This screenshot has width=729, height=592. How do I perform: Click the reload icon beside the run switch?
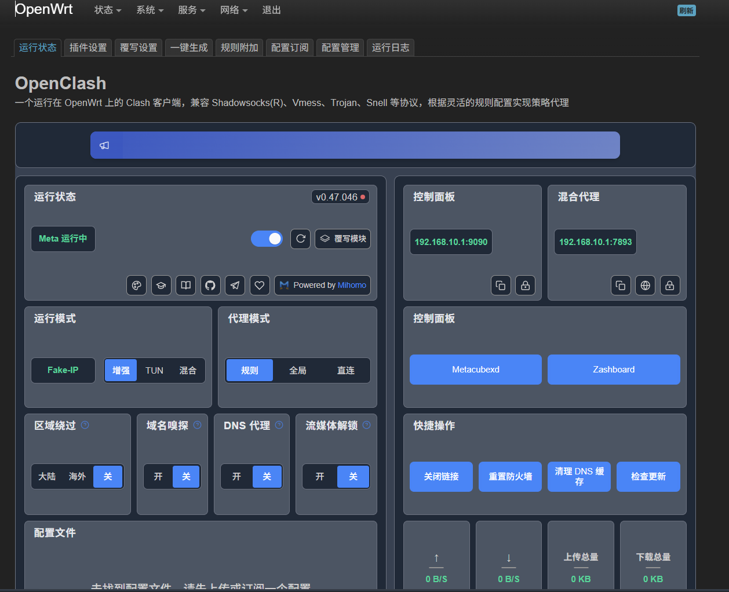300,239
